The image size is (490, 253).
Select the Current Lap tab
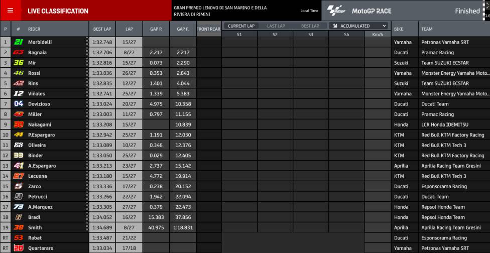241,26
